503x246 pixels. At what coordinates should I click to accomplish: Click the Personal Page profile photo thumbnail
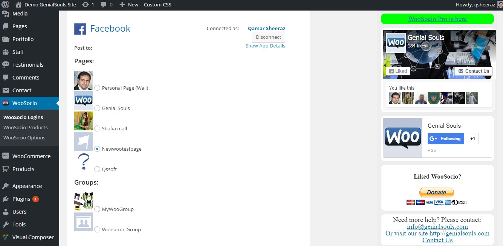tap(84, 80)
